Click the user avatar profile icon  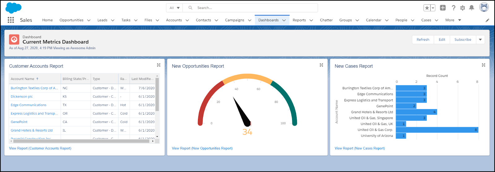pyautogui.click(x=484, y=7)
